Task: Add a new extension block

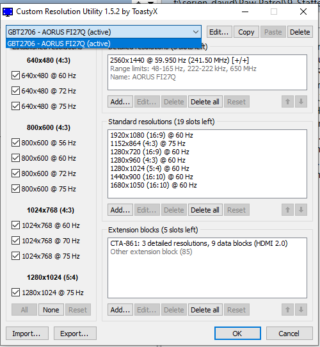Action: point(120,310)
